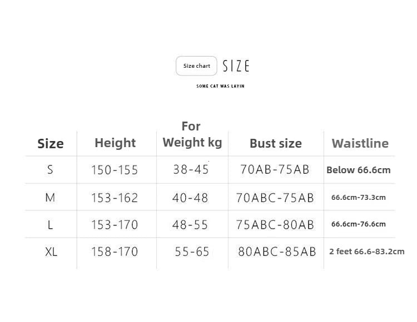Click the 150-155 height cell
Viewport: 417px width, 322px height.
pos(115,170)
